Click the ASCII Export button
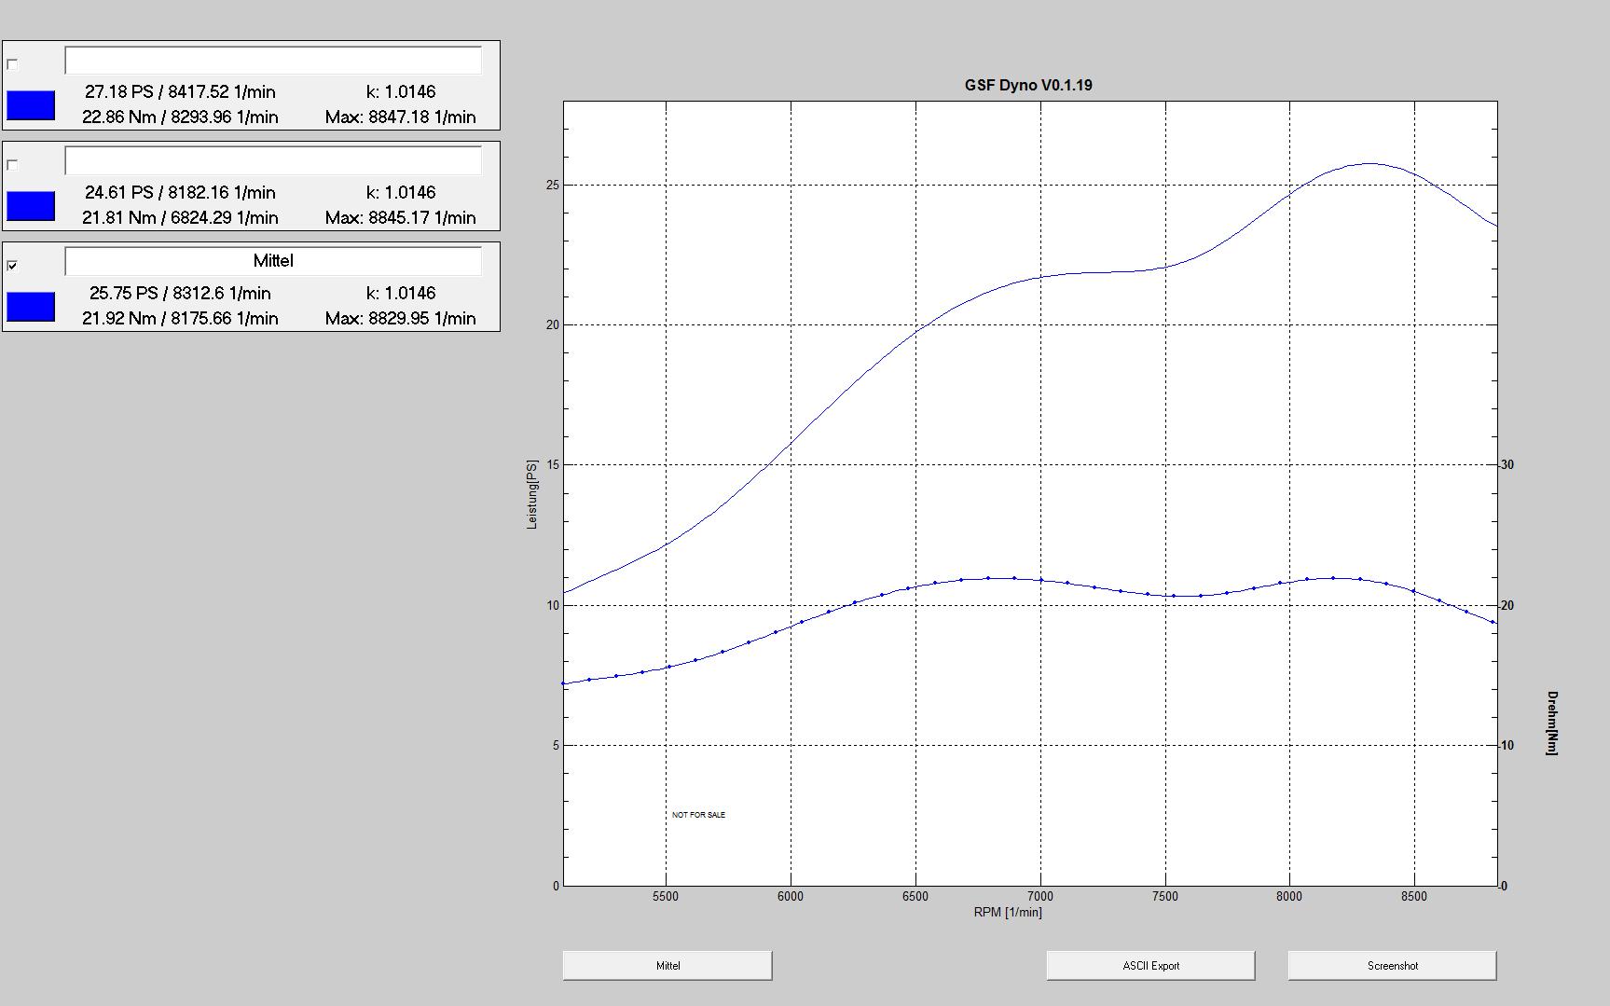This screenshot has width=1610, height=1006. (1150, 966)
